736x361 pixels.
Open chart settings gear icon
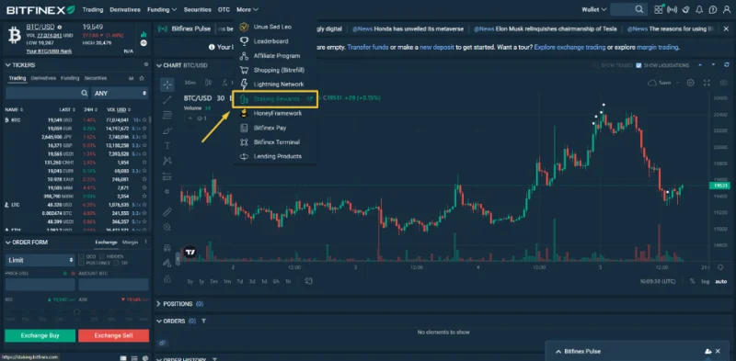click(691, 83)
